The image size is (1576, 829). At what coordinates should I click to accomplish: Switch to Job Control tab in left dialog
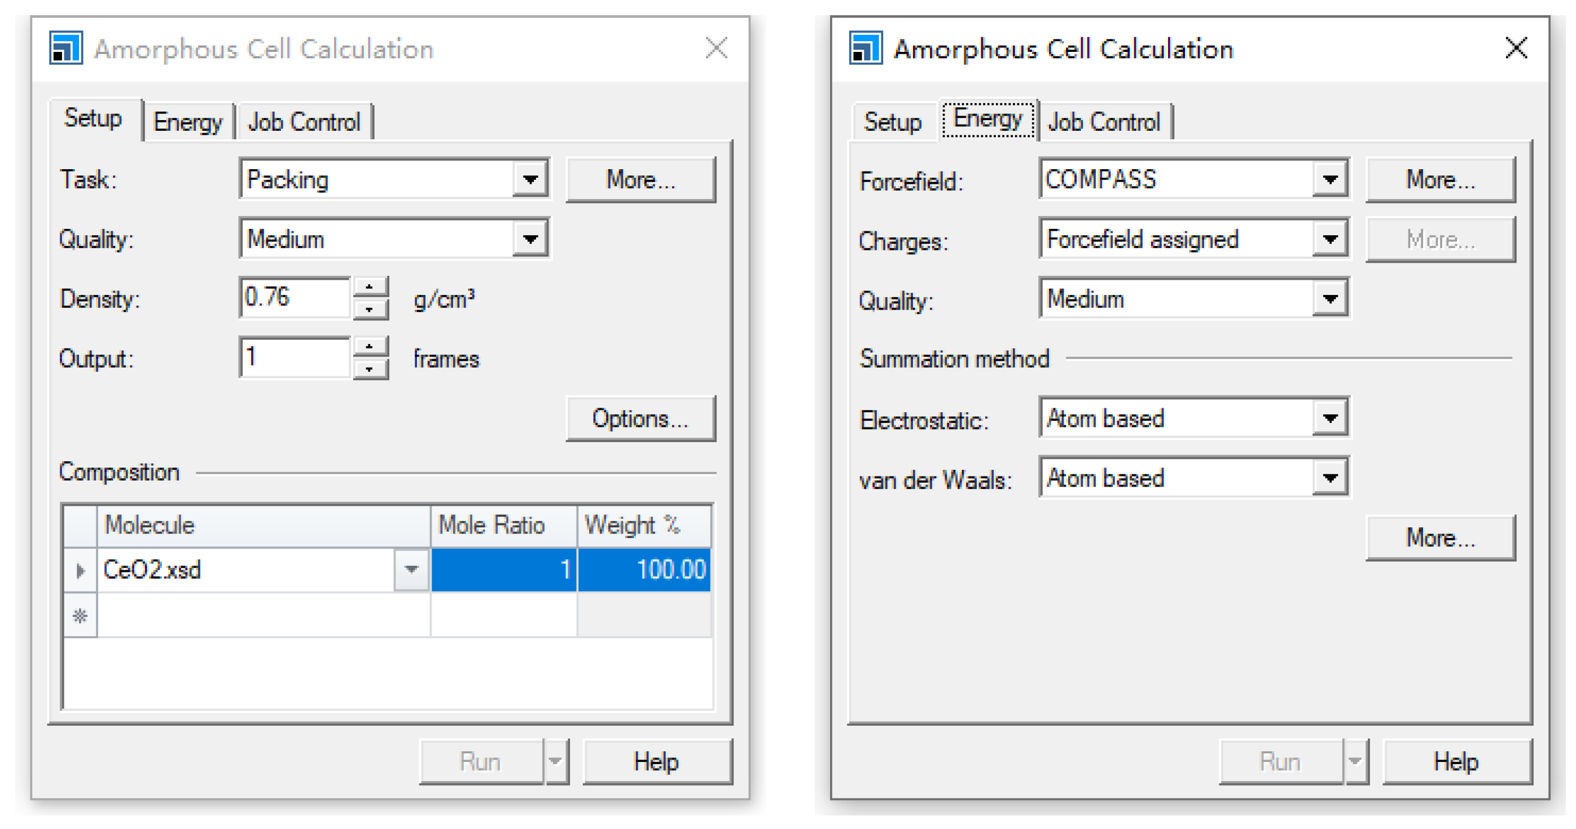point(304,122)
